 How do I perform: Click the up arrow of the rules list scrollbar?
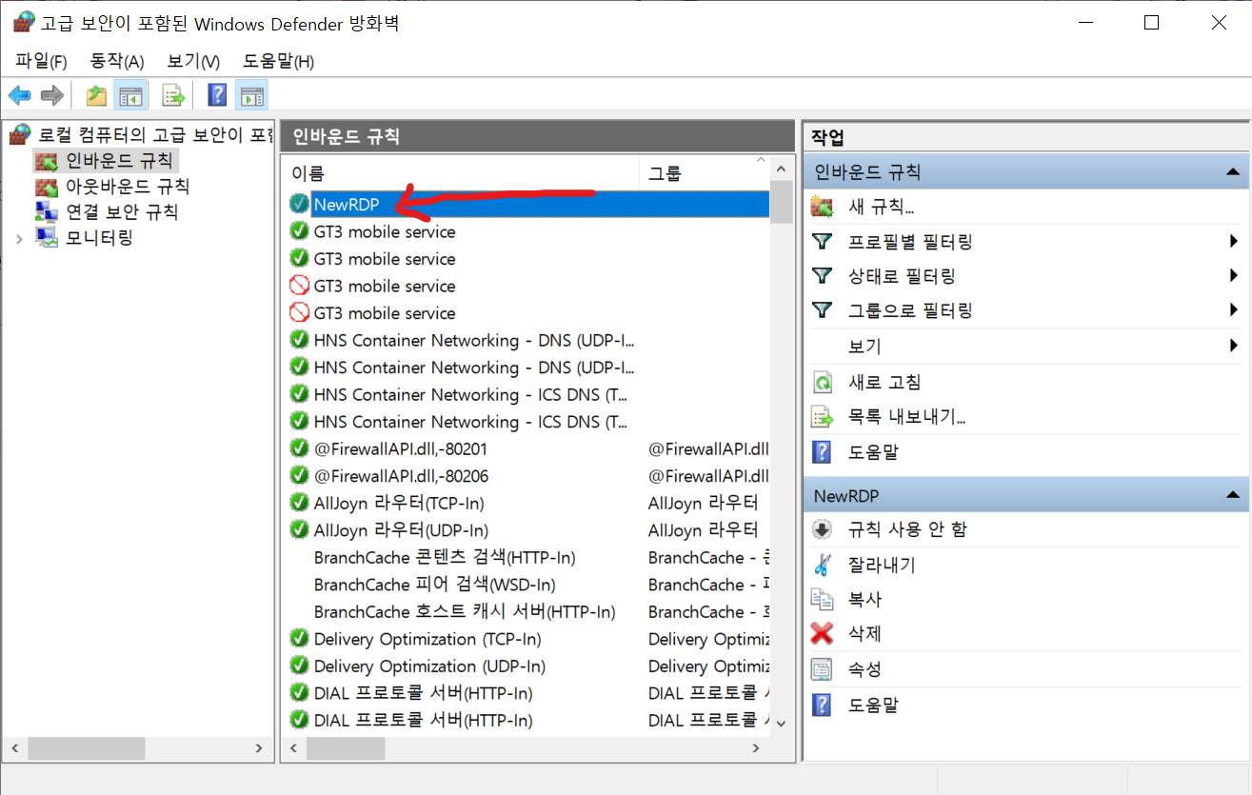[782, 168]
